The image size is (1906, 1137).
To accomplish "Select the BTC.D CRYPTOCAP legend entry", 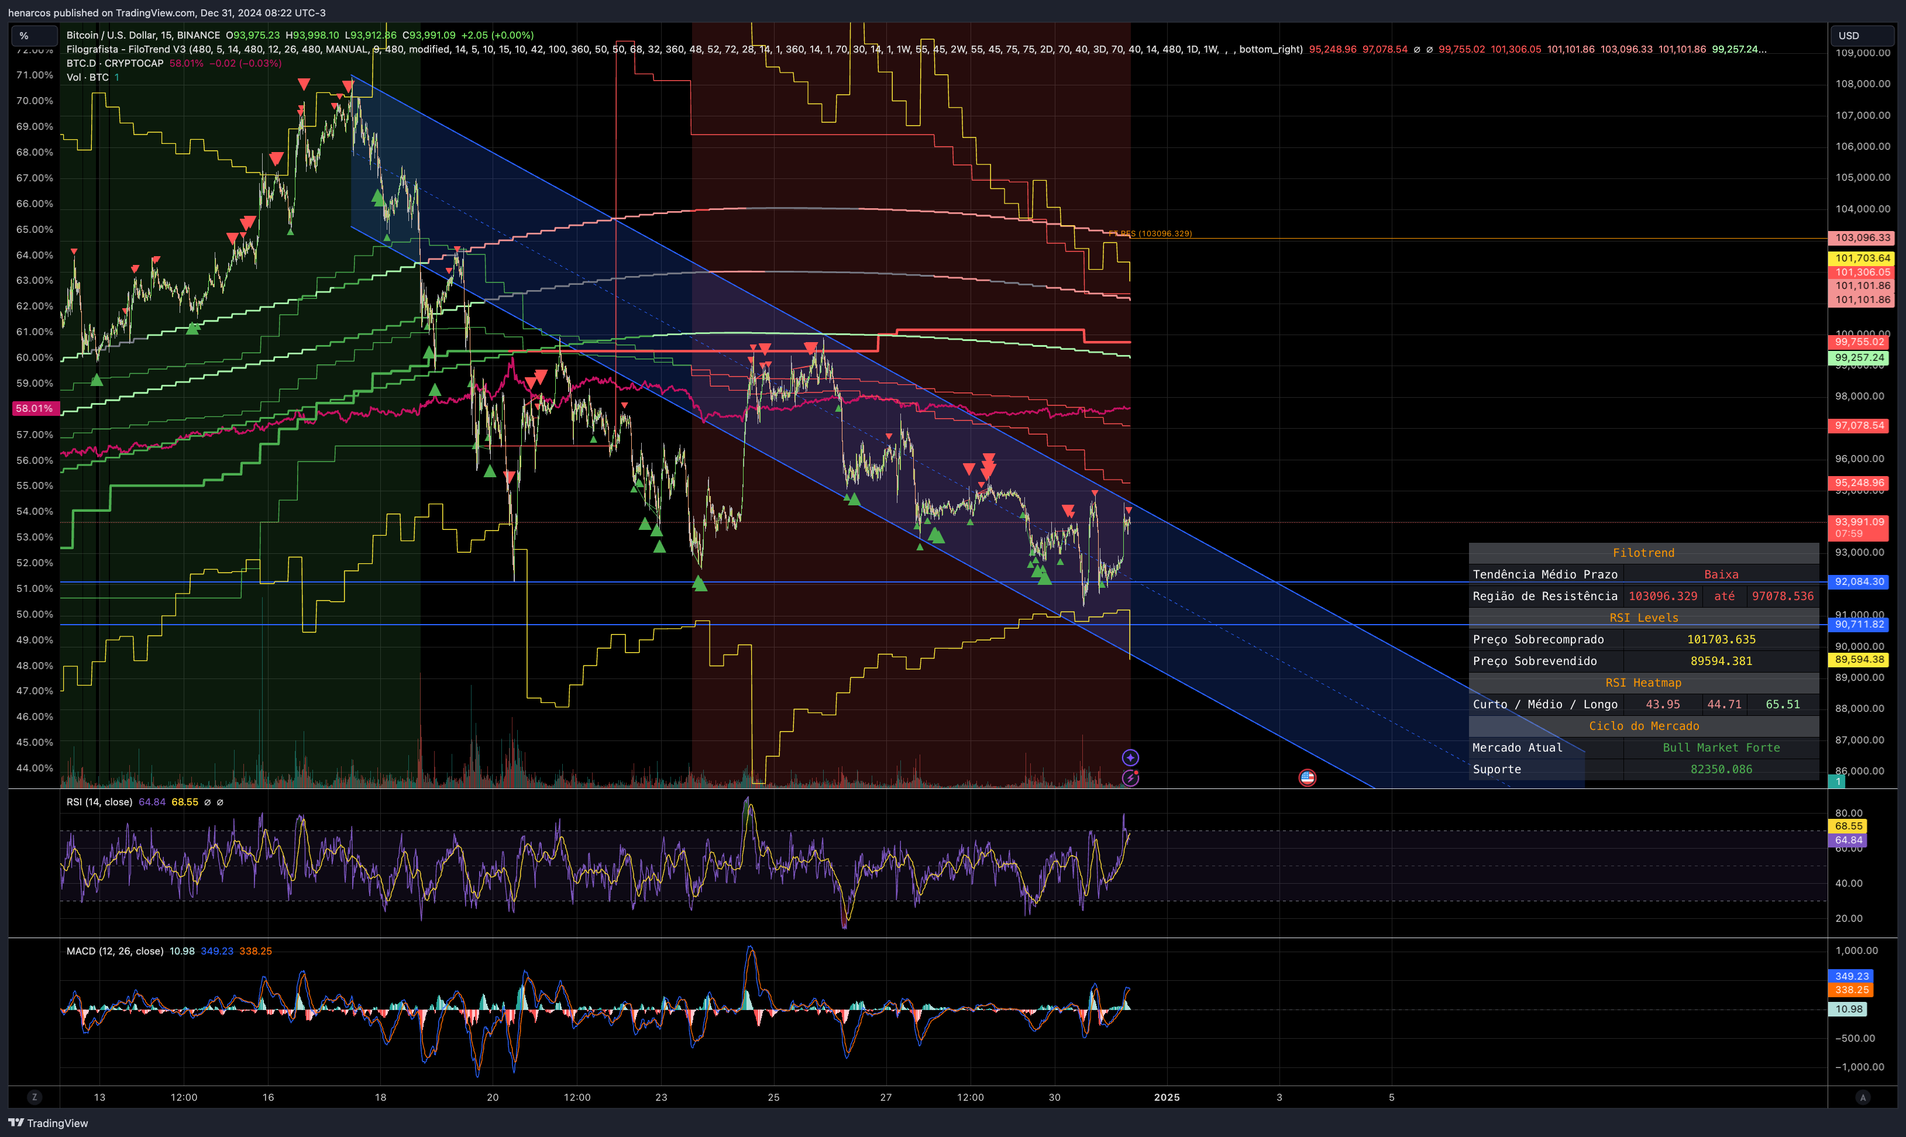I will pyautogui.click(x=114, y=63).
